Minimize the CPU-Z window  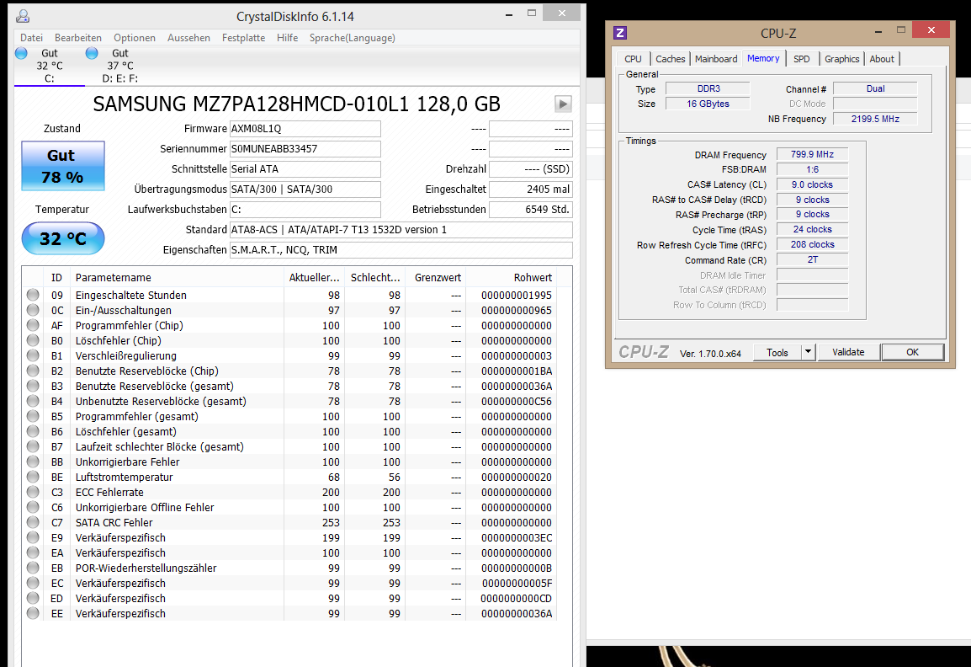pyautogui.click(x=878, y=30)
